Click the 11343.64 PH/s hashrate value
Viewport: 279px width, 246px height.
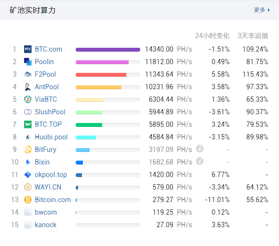[x=169, y=74]
